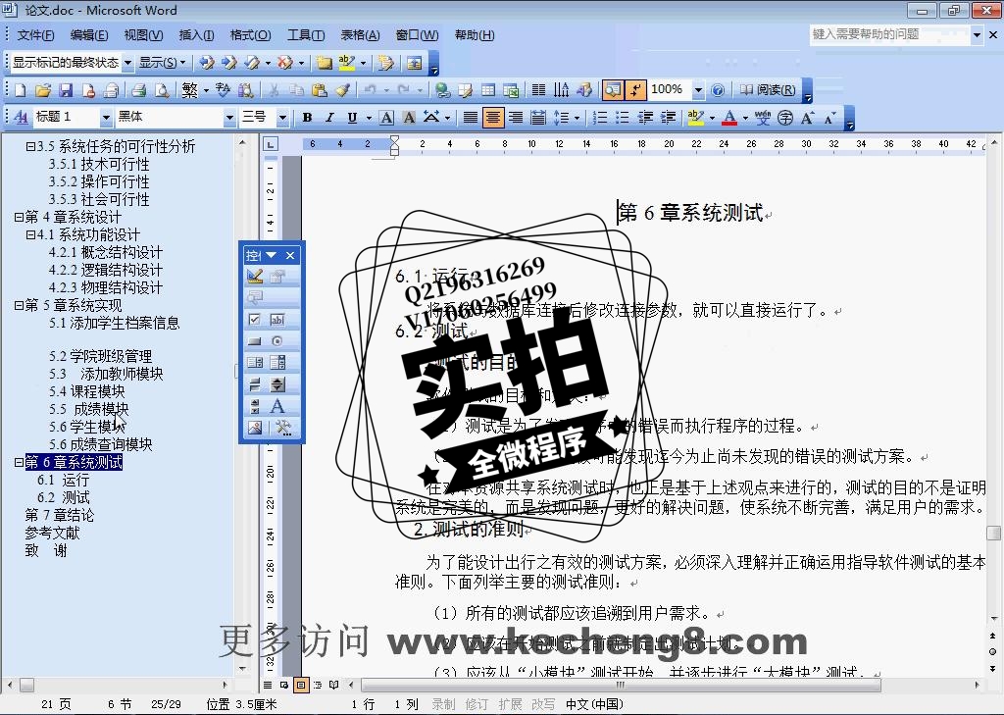
Task: Click the Insert Table icon
Action: (x=488, y=90)
